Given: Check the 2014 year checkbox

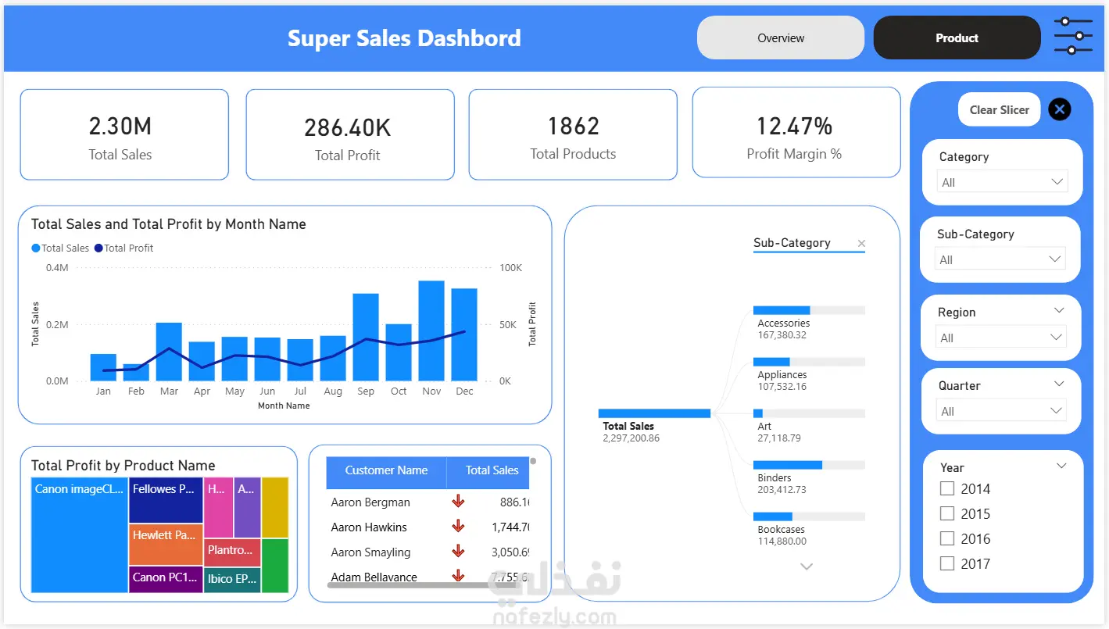Looking at the screenshot, I should point(947,488).
